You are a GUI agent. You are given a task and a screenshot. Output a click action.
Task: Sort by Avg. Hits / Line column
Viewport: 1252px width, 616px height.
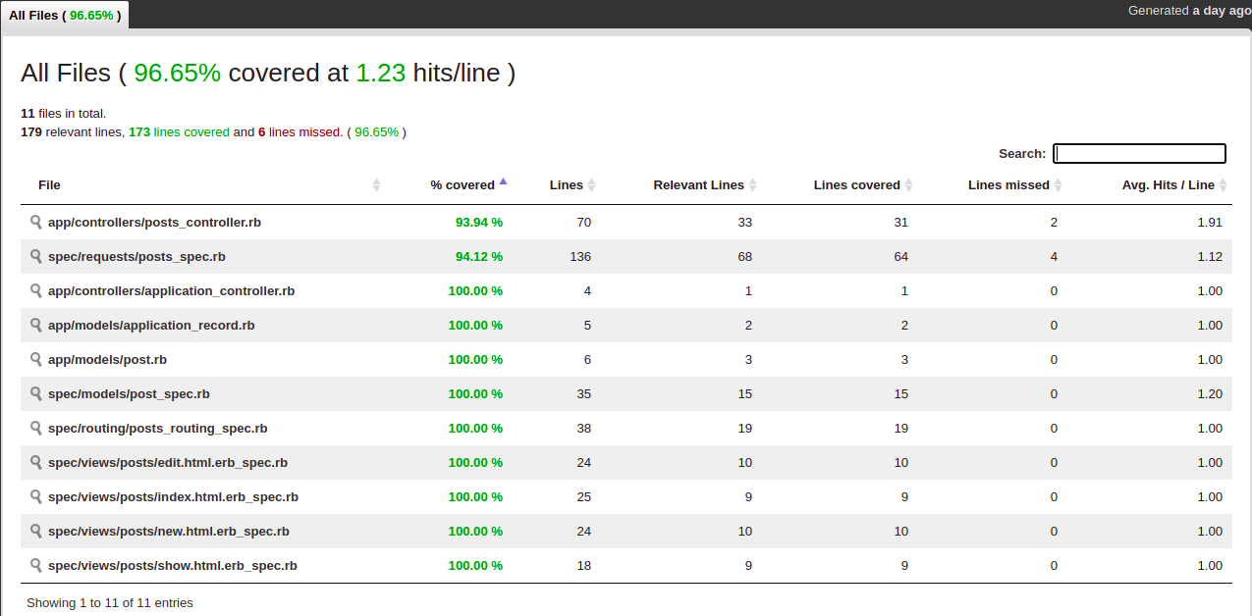pyautogui.click(x=1173, y=185)
